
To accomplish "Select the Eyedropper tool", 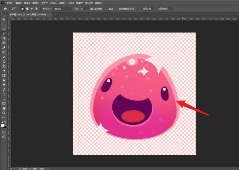I will 4,48.
